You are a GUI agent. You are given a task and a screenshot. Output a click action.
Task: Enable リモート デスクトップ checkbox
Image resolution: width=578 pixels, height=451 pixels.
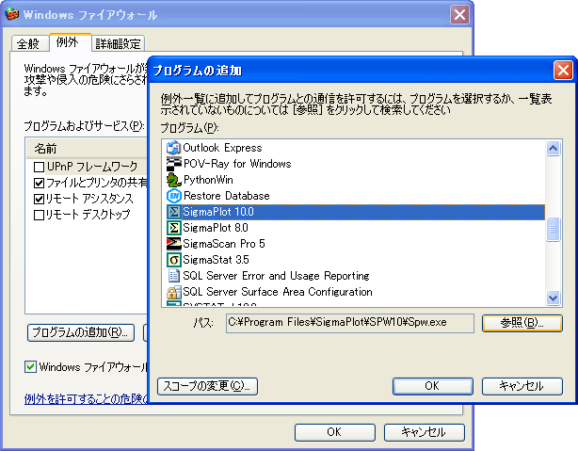pyautogui.click(x=40, y=215)
